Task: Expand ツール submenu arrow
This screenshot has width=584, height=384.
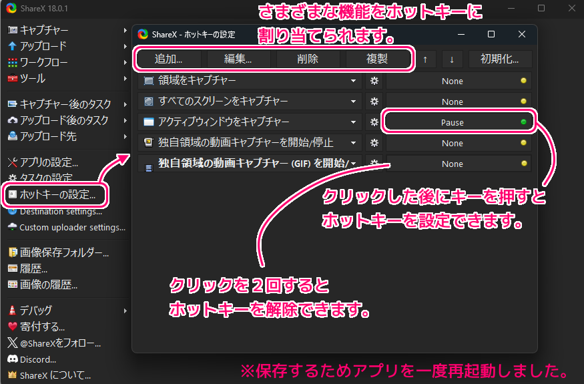Action: point(125,78)
